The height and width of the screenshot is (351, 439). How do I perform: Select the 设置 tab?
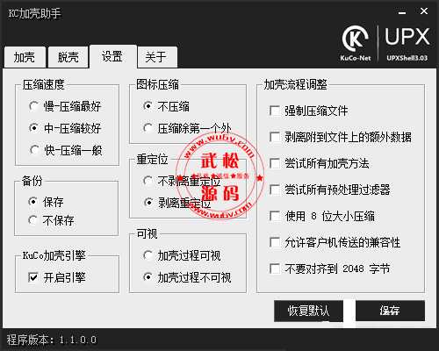(x=112, y=56)
